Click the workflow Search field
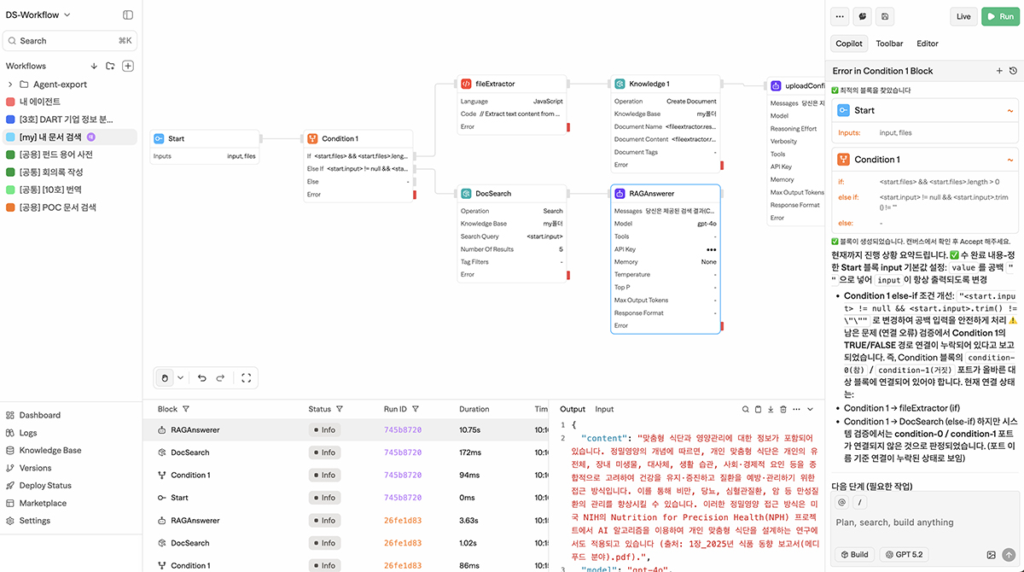Screen dimensions: 1024x572 pyautogui.click(x=70, y=40)
